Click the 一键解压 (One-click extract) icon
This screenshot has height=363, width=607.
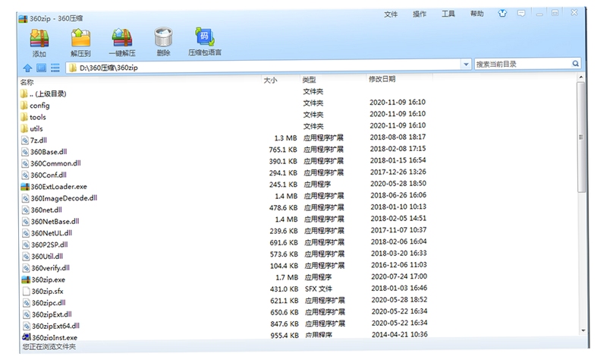(x=122, y=37)
